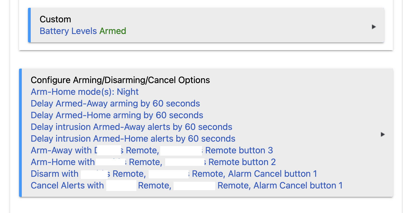Click Disarm with Remote, Alarm Cancel line

click(174, 174)
